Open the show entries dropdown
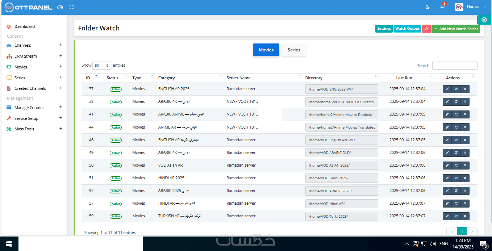Viewport: 492px width, 251px height. point(102,66)
